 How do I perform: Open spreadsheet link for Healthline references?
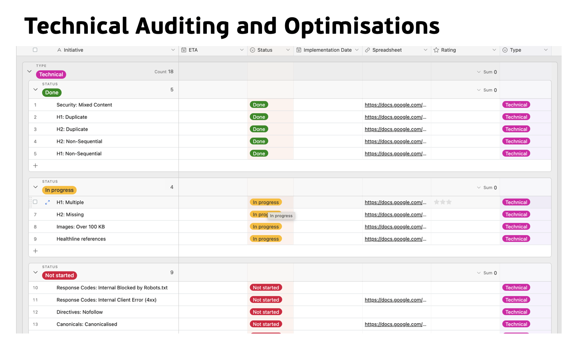click(x=396, y=239)
